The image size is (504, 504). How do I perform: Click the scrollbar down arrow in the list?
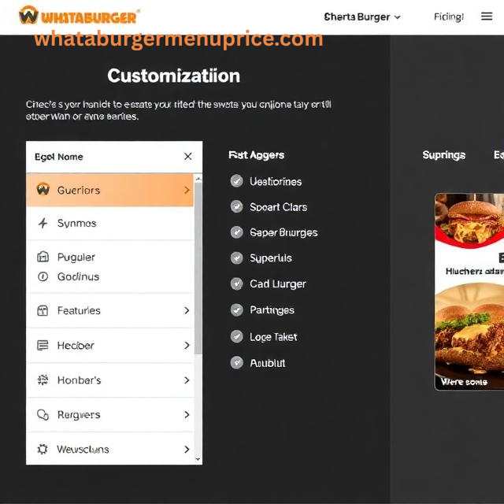(198, 459)
